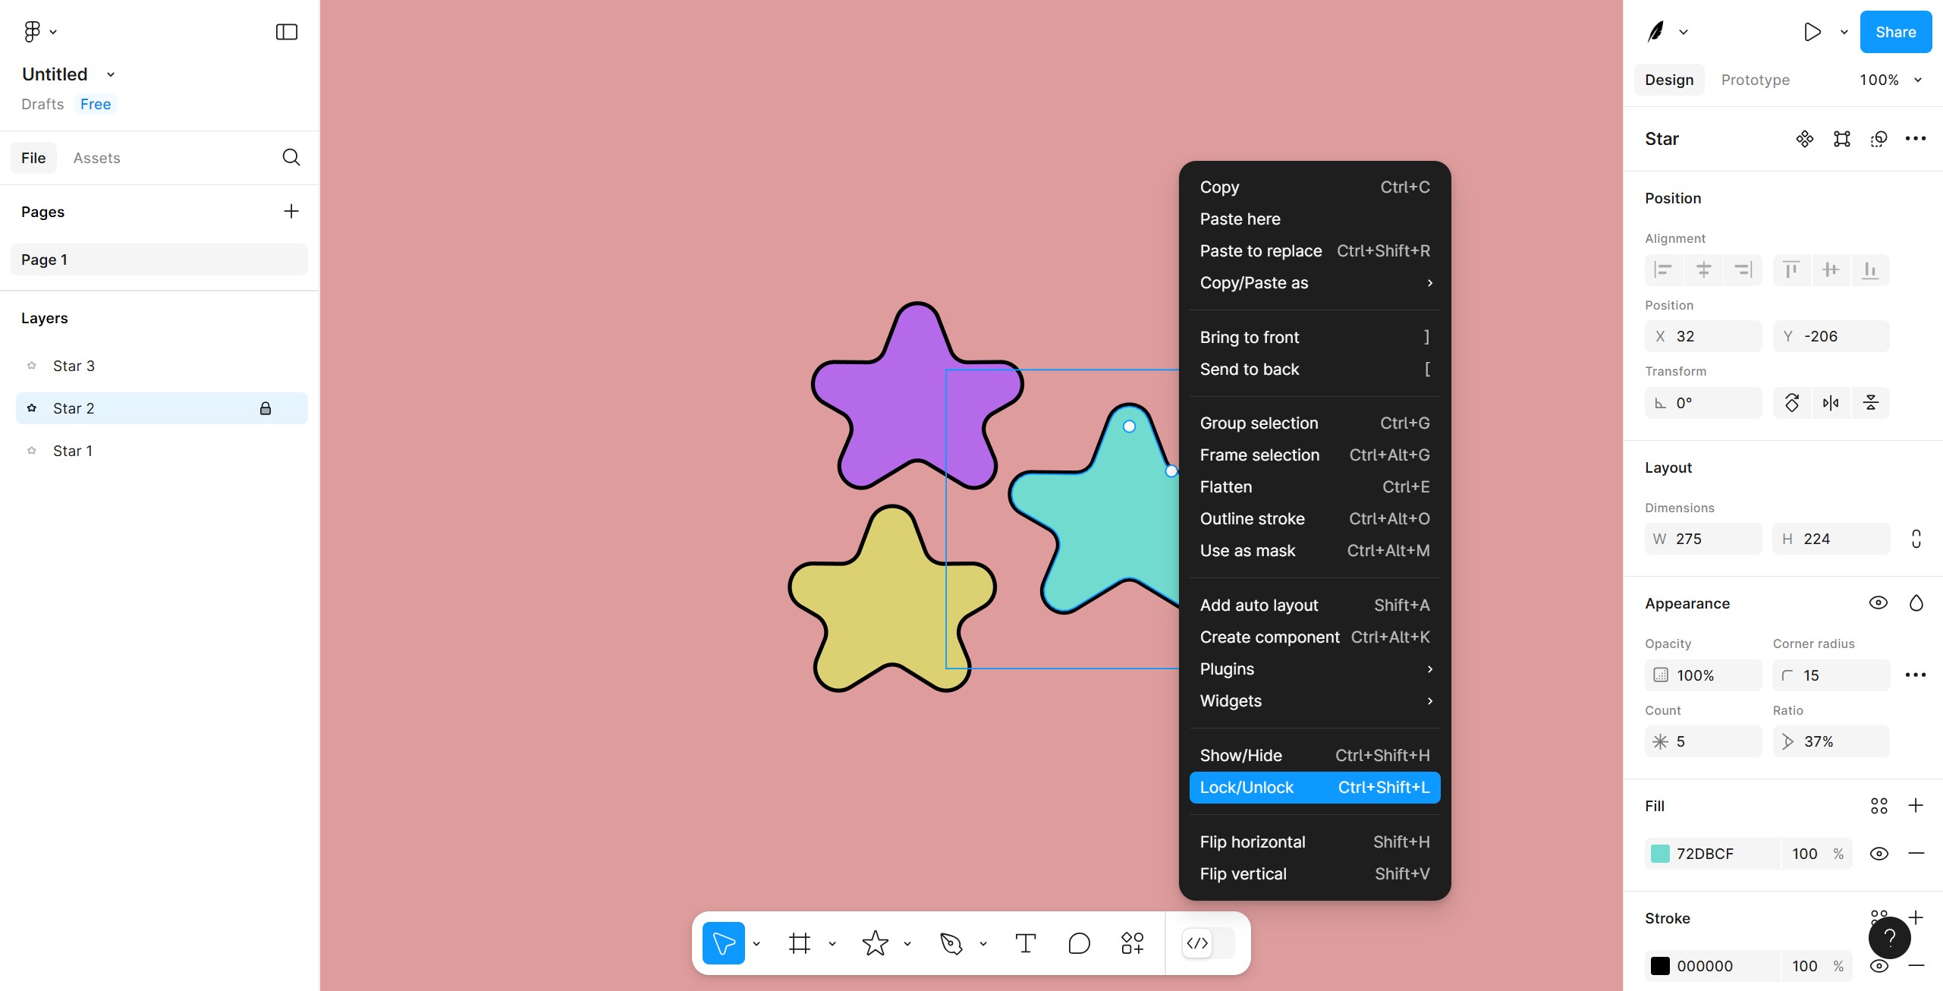This screenshot has height=991, width=1943.
Task: Remove the 72DBCF fill minus icon
Action: (x=1916, y=854)
